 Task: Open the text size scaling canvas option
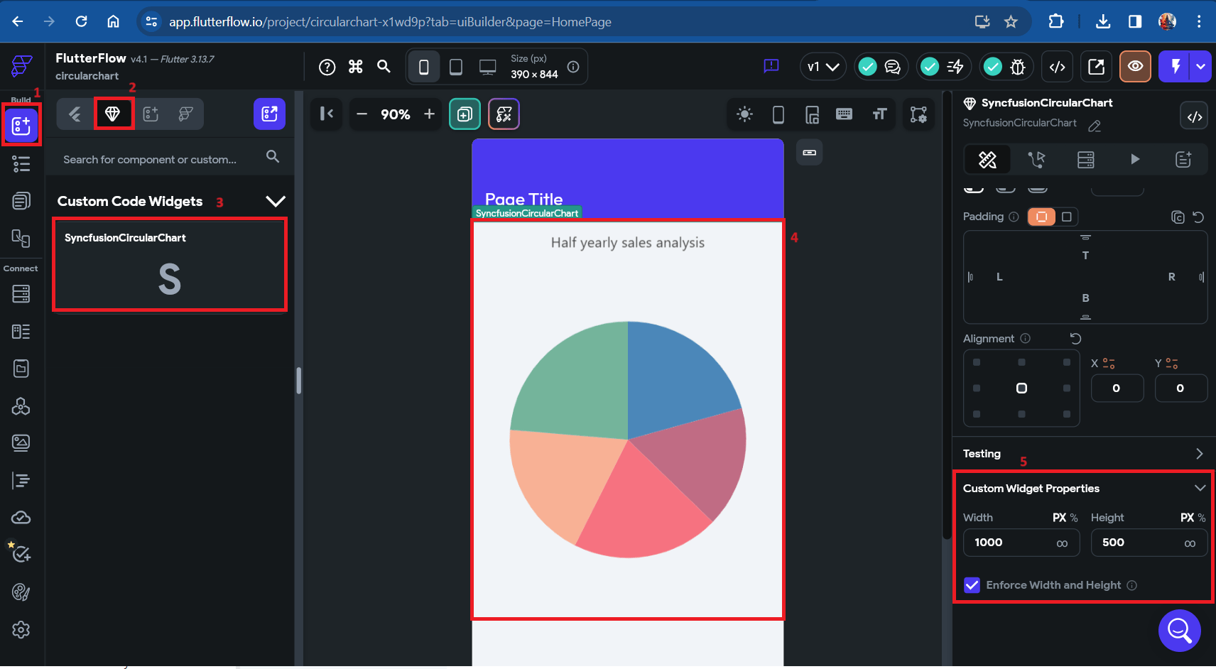(880, 114)
